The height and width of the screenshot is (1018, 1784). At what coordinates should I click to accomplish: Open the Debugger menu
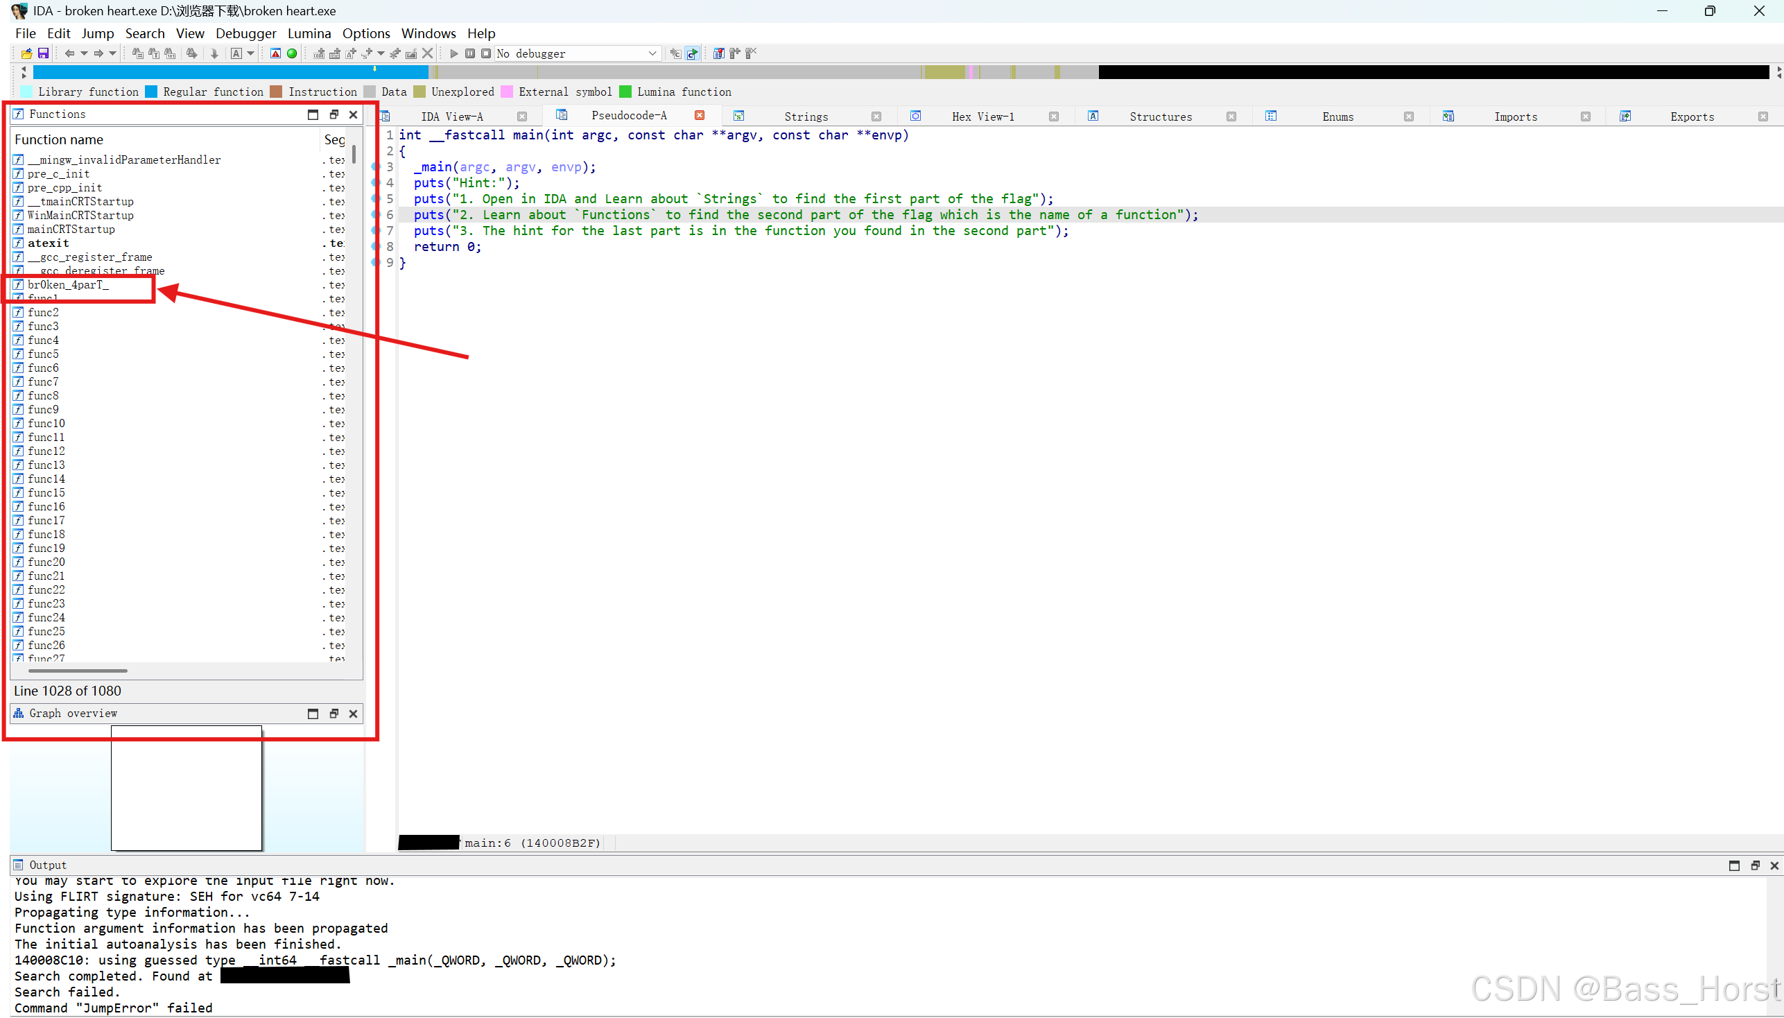[x=245, y=33]
